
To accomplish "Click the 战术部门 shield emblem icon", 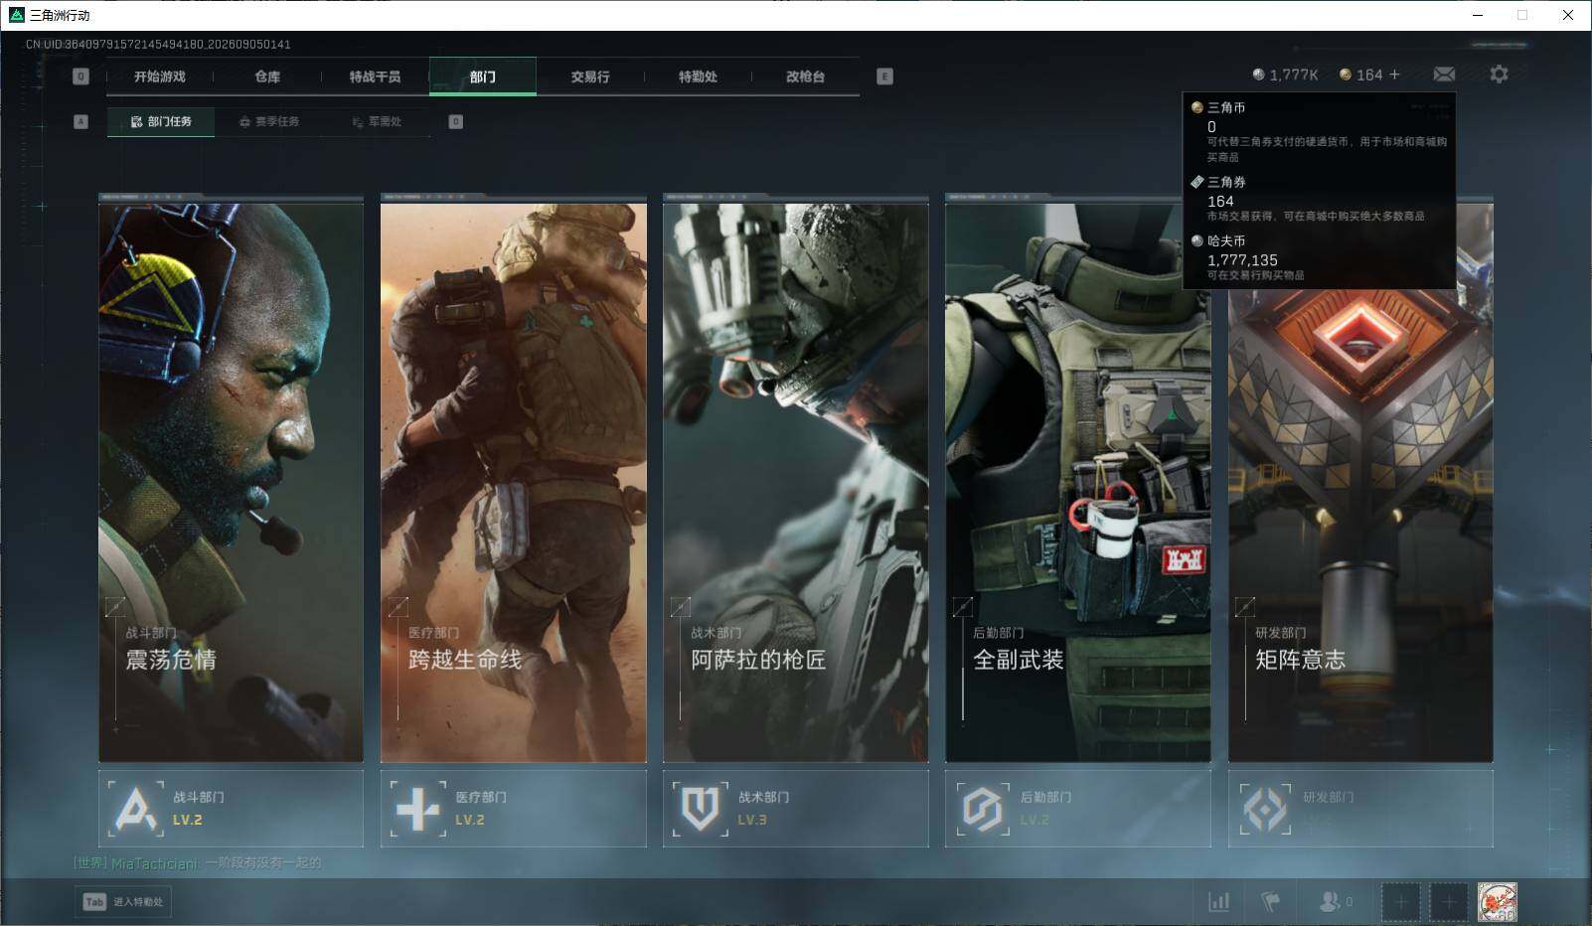I will pos(700,809).
